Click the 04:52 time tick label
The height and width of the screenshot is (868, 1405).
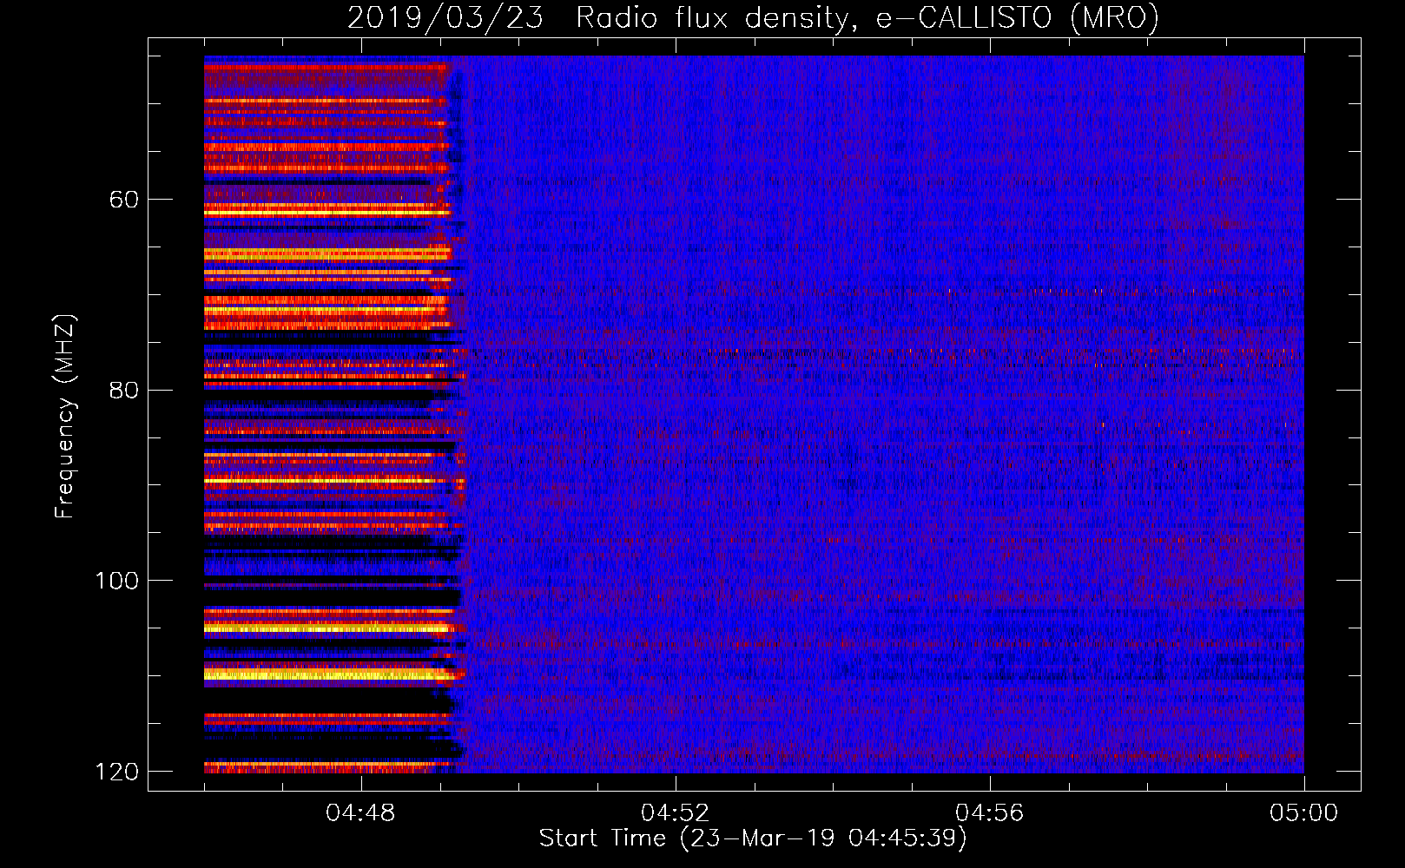[x=675, y=812]
